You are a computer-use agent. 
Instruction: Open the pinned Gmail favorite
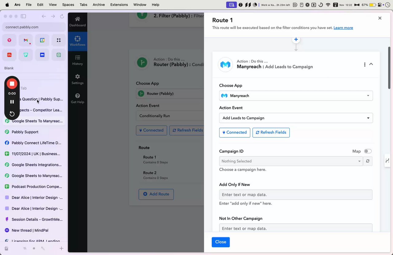point(26,40)
